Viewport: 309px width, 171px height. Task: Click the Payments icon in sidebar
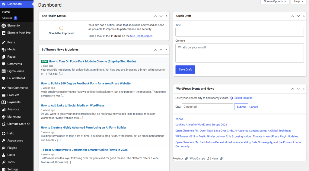tap(4, 102)
